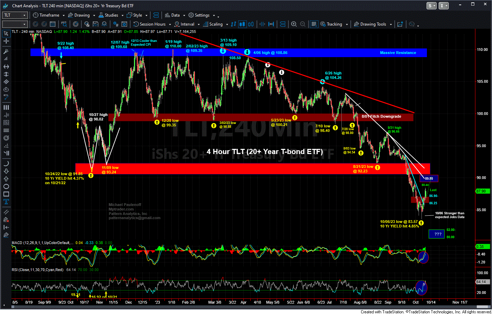Screen dimensions: 492x314
Task: Click the '8/01 Fitch Downgrade' label
Action: [x=381, y=116]
